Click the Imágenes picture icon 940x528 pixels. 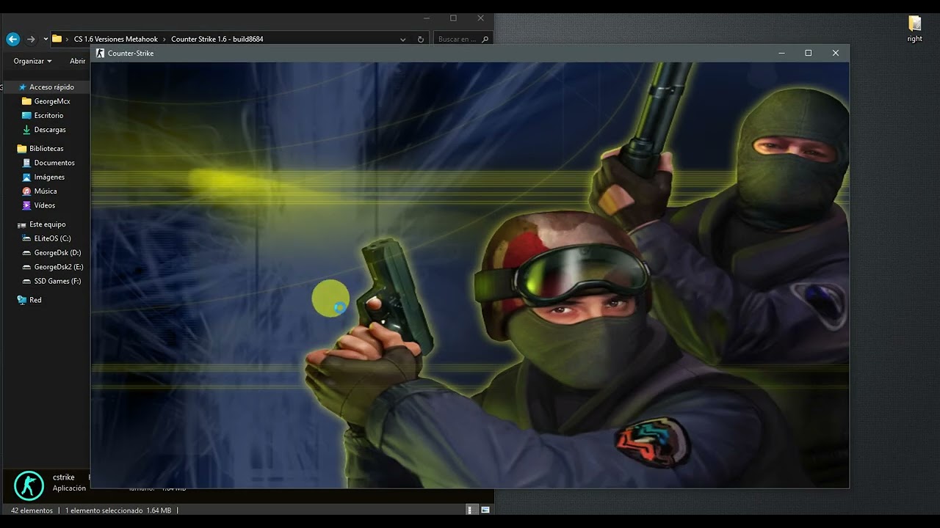coord(26,177)
